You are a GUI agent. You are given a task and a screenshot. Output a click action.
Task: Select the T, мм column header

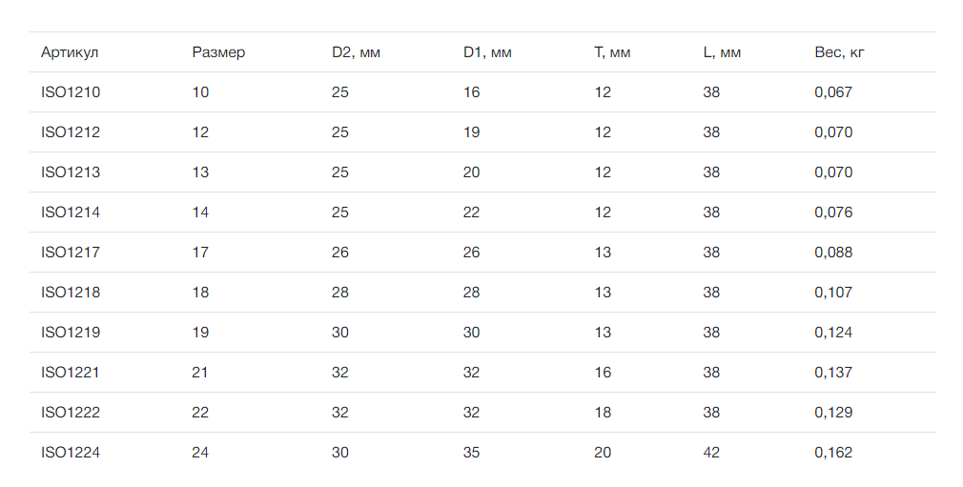(612, 52)
